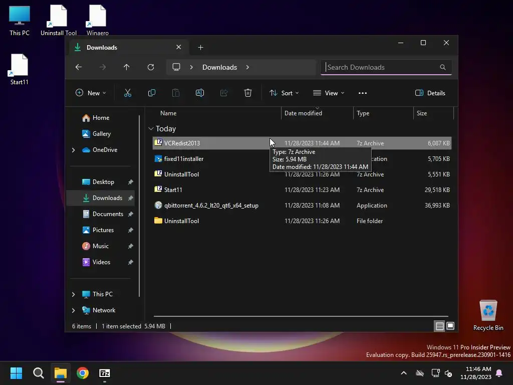Click chevron before Downloads in address bar
Image resolution: width=513 pixels, height=385 pixels.
pyautogui.click(x=191, y=67)
